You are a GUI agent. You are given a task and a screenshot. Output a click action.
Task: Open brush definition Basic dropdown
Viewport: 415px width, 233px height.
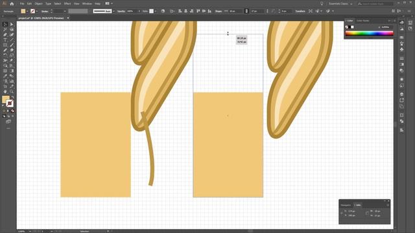[113, 11]
